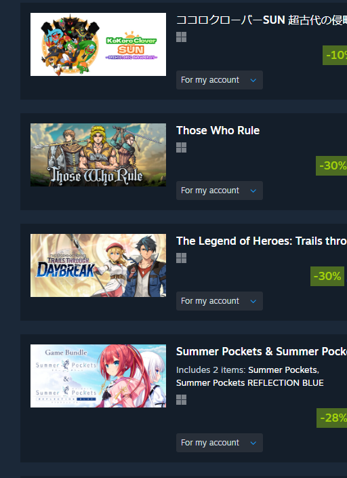
Task: Open 'For my account' dropdown for Kokoro Clover SUN
Action: click(220, 80)
